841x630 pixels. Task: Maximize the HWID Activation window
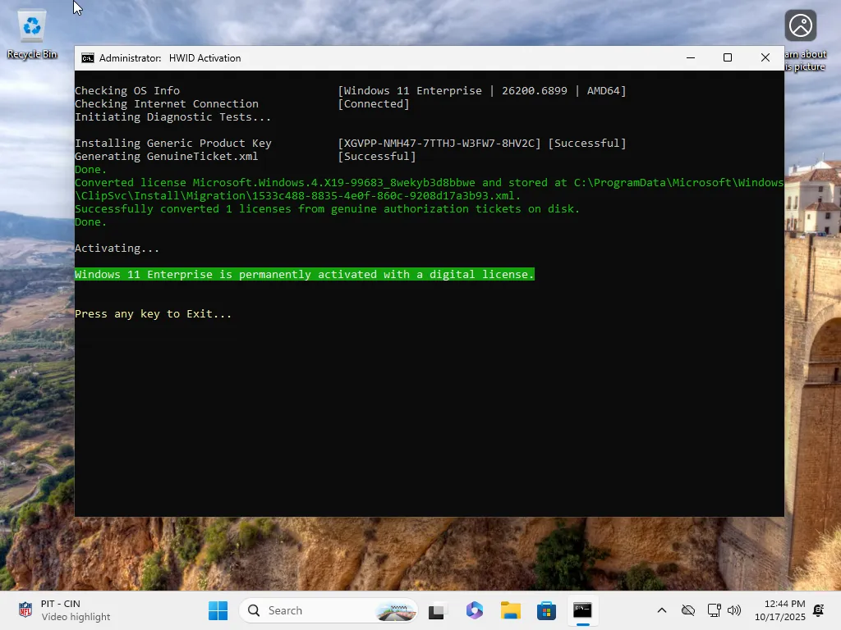[x=728, y=58]
